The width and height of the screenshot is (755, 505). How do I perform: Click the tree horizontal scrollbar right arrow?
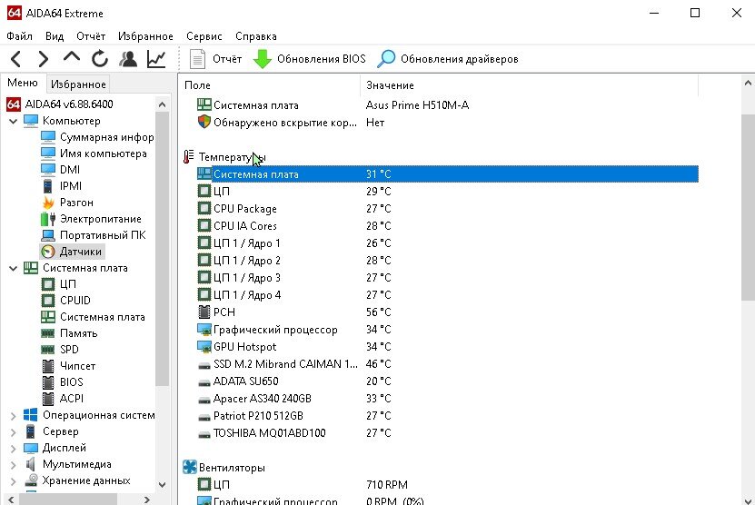click(147, 500)
